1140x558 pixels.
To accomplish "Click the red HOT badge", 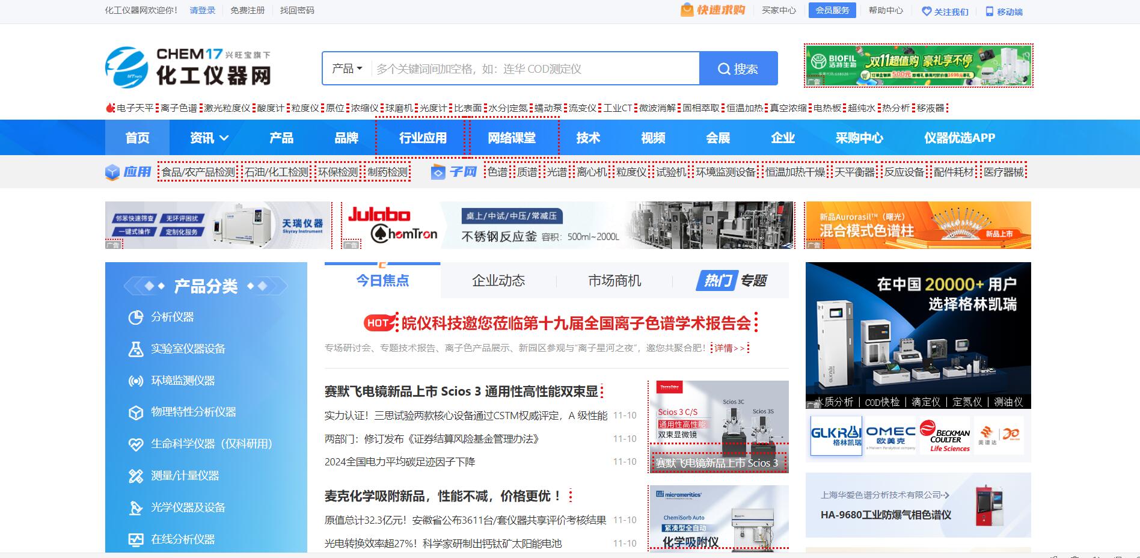I will point(379,323).
